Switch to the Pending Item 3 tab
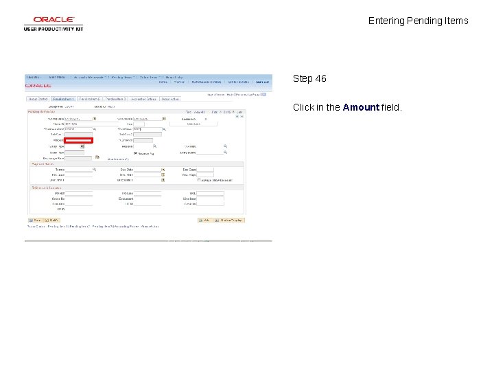The height and width of the screenshot is (371, 494). coord(115,99)
